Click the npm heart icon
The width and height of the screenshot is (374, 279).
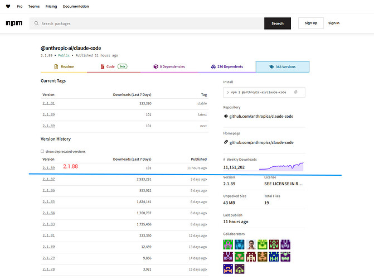tap(8, 6)
